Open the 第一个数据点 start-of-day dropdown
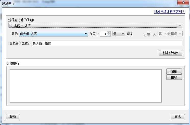190x125 pixels. [x=170, y=34]
